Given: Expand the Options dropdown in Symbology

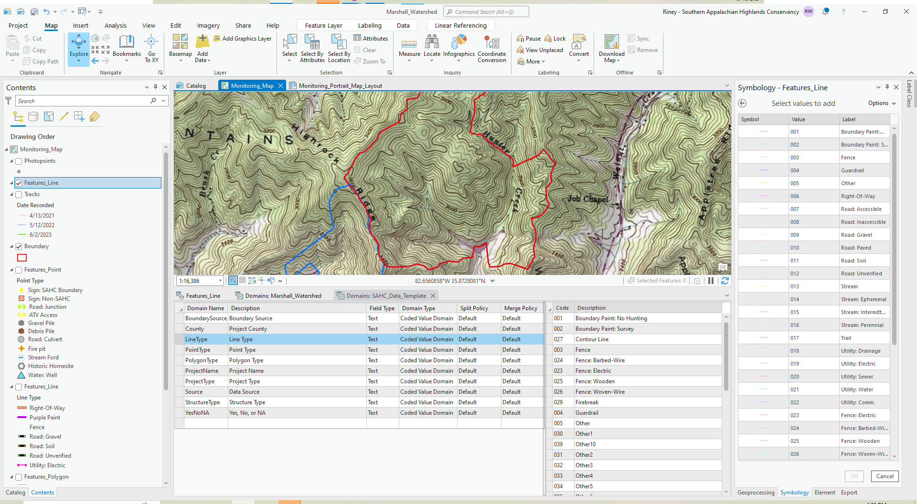Looking at the screenshot, I should click(882, 103).
